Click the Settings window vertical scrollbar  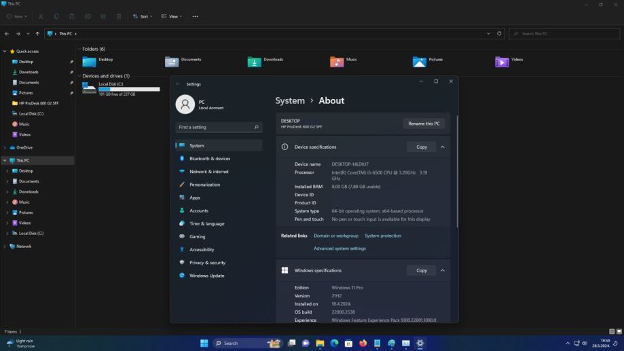(x=457, y=170)
